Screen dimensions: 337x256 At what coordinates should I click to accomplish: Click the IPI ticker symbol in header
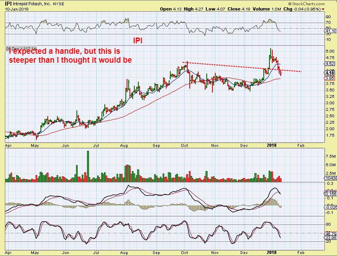tap(8, 4)
